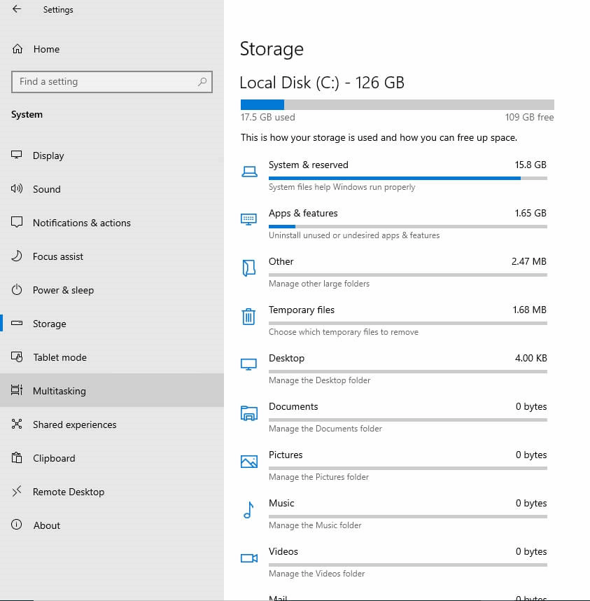Click the Find a setting search box
This screenshot has height=601, width=590.
[111, 81]
